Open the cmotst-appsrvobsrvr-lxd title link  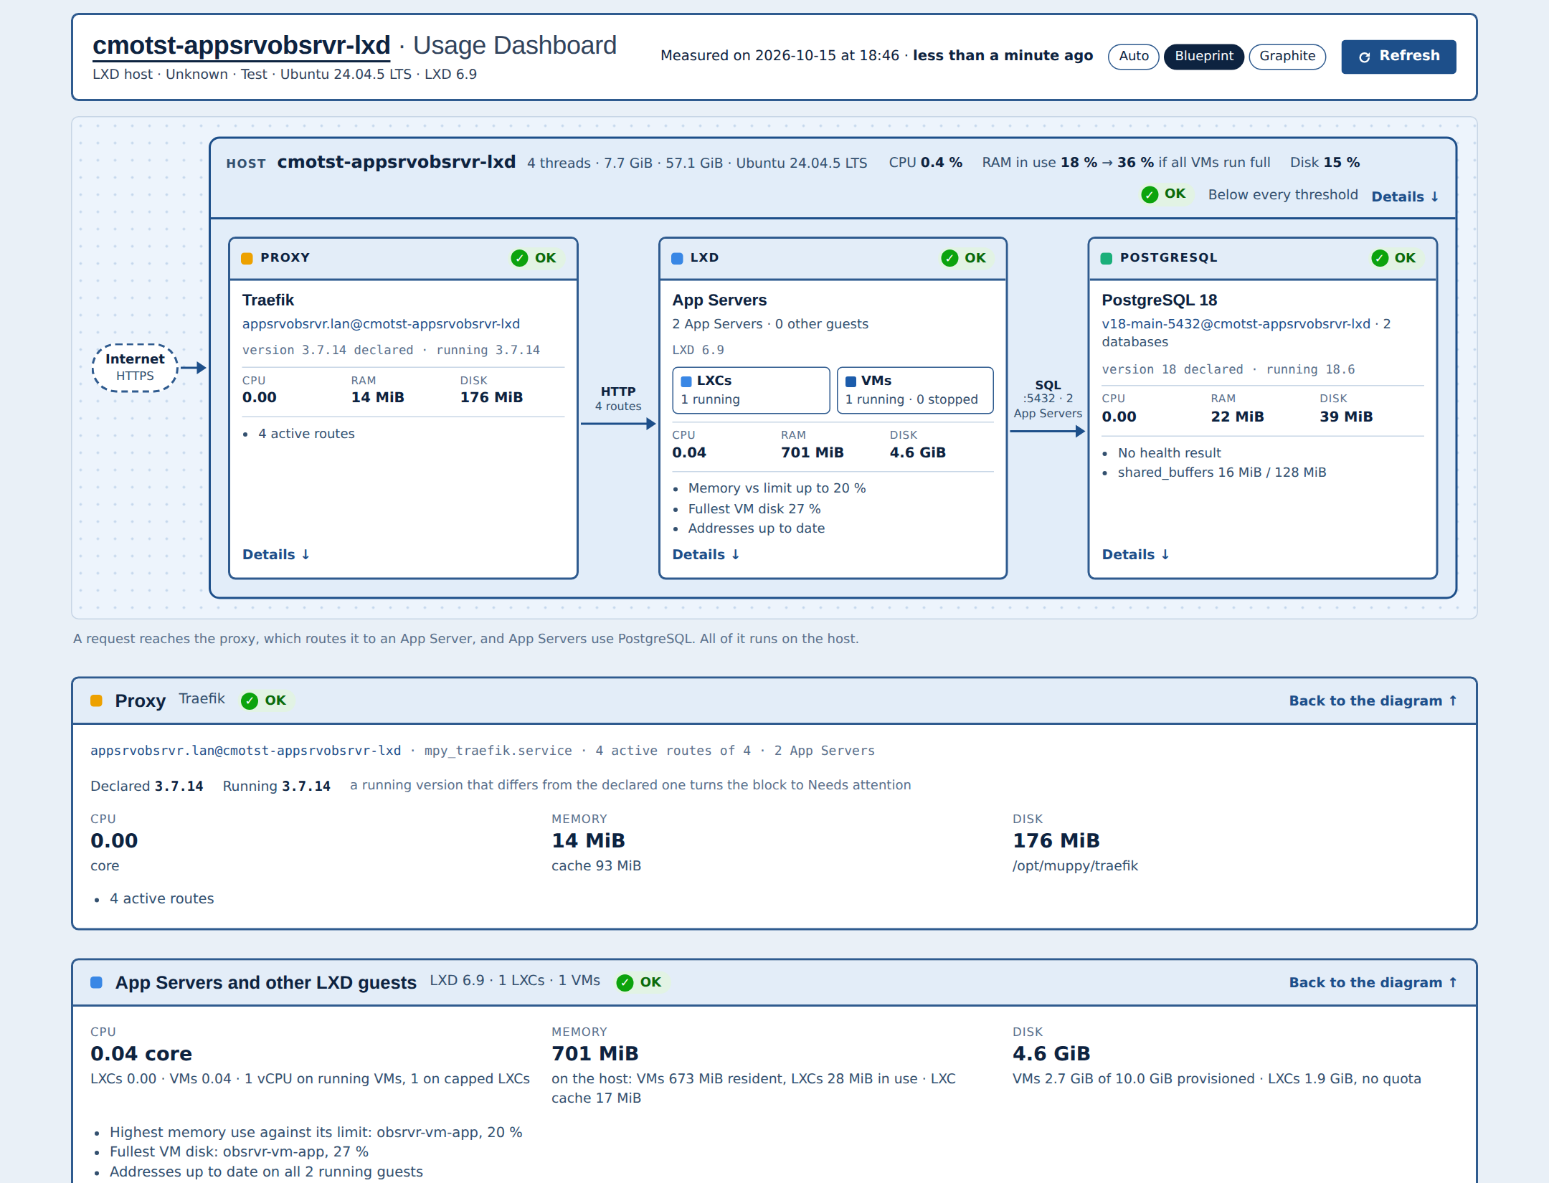[241, 45]
